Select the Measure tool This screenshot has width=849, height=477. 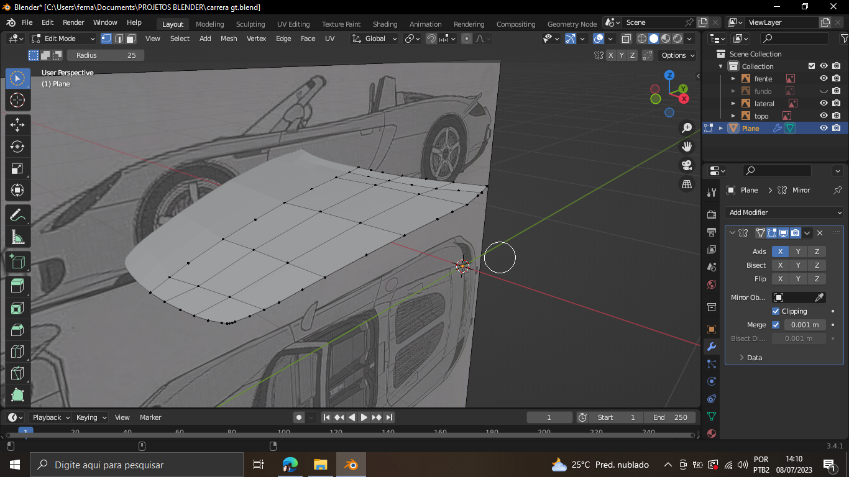(x=17, y=237)
